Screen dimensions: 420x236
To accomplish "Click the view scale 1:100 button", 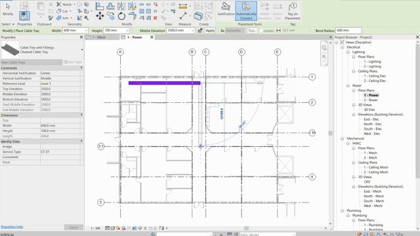I will point(95,228).
